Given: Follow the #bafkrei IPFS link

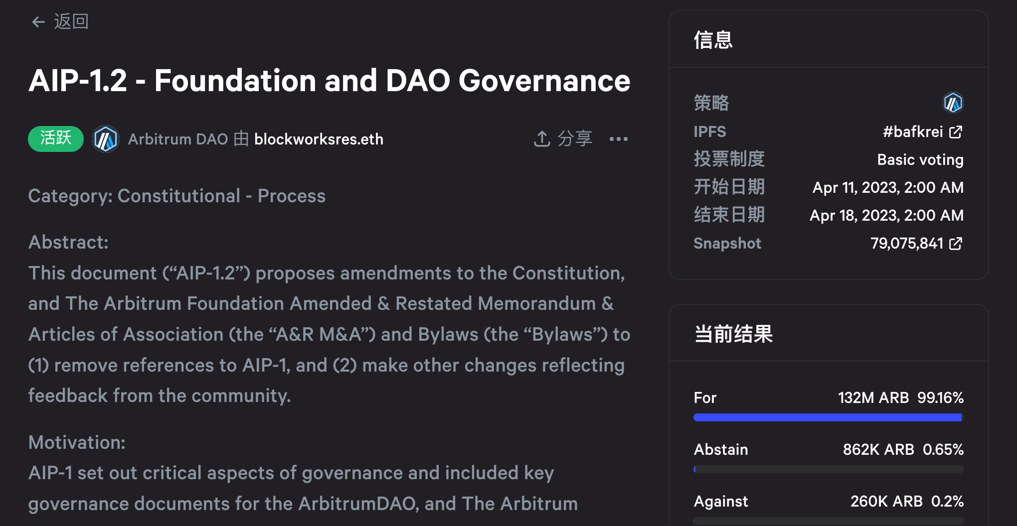Looking at the screenshot, I should click(913, 131).
